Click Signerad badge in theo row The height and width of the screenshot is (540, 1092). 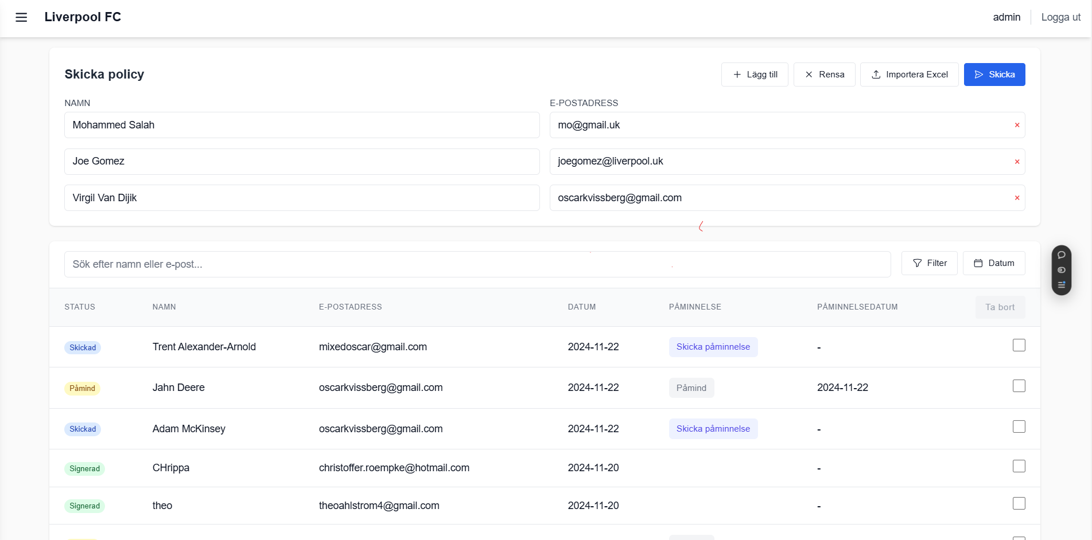(84, 506)
